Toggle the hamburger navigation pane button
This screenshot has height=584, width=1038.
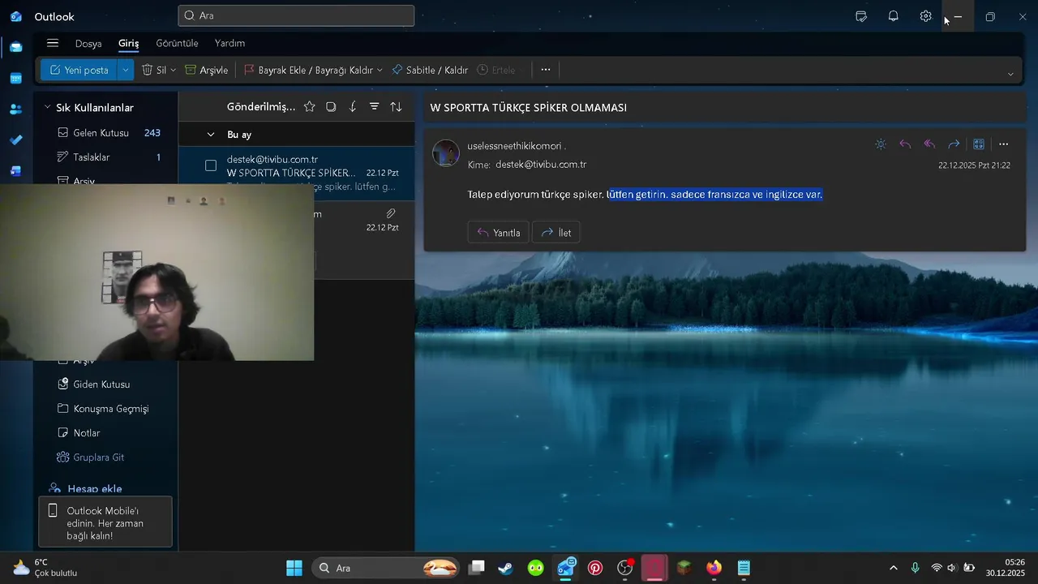pos(53,43)
